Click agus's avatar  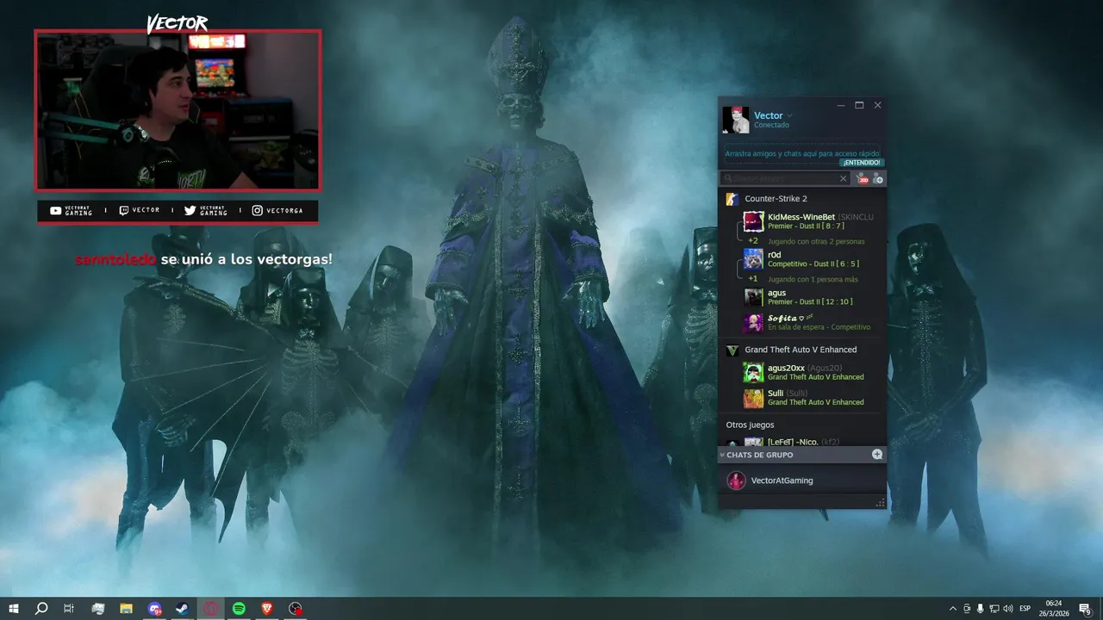[754, 297]
